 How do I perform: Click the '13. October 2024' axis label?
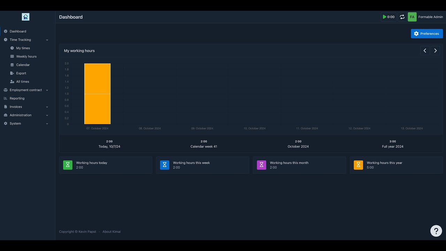click(412, 128)
